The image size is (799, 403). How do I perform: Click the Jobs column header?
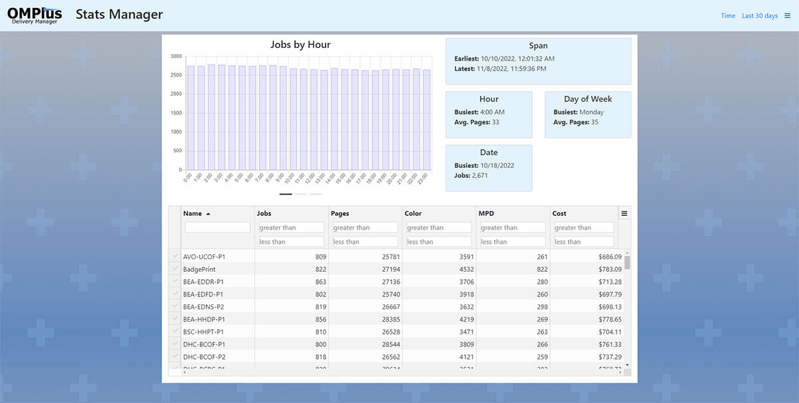coord(264,214)
